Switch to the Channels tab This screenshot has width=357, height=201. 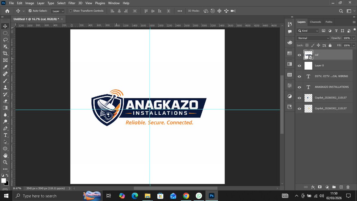(x=315, y=22)
